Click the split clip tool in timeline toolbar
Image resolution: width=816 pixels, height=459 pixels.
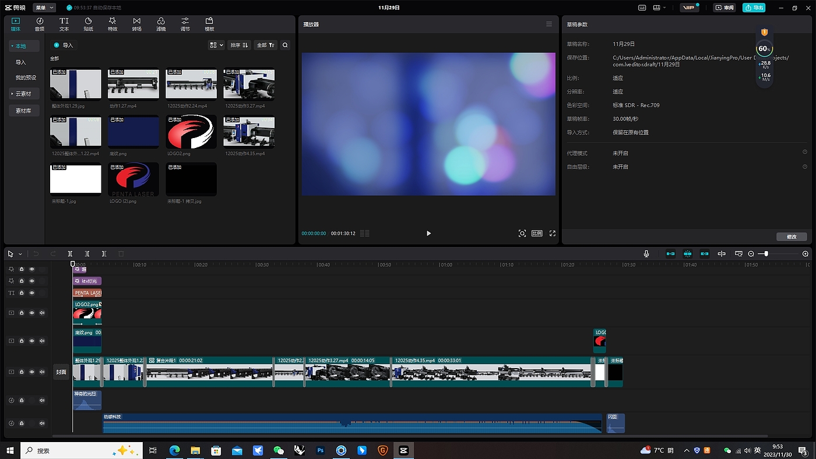70,254
